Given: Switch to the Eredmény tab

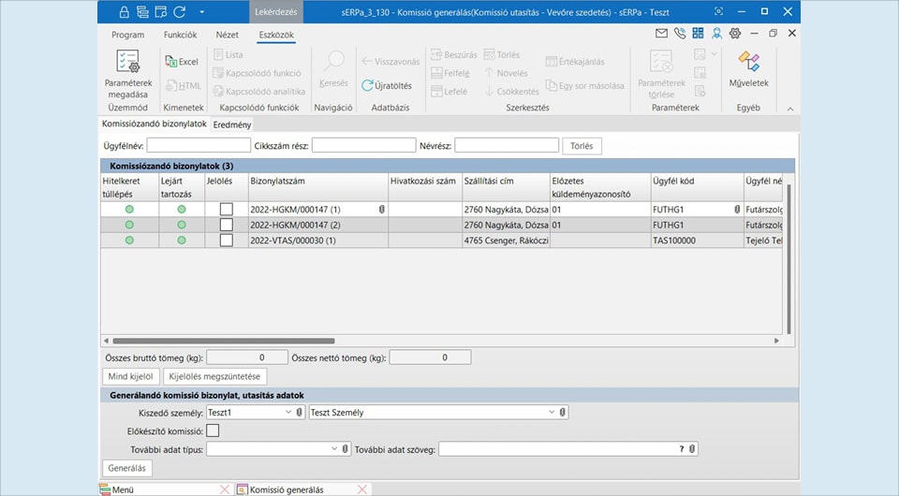Looking at the screenshot, I should (x=231, y=124).
